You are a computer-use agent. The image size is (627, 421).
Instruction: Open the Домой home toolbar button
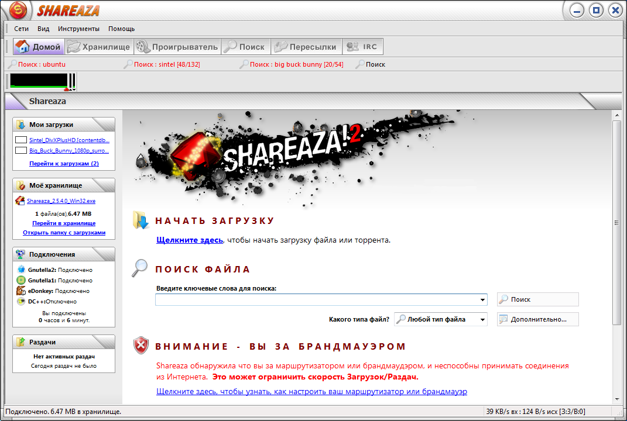38,47
